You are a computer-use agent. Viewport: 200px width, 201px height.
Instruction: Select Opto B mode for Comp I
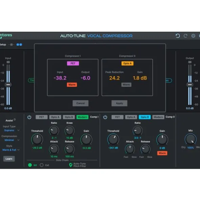(x=69, y=117)
